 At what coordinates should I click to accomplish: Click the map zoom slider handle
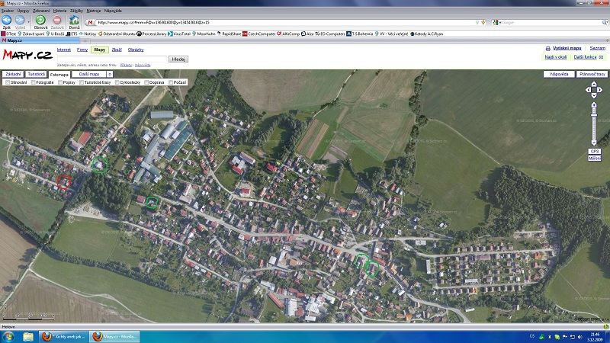tap(594, 114)
